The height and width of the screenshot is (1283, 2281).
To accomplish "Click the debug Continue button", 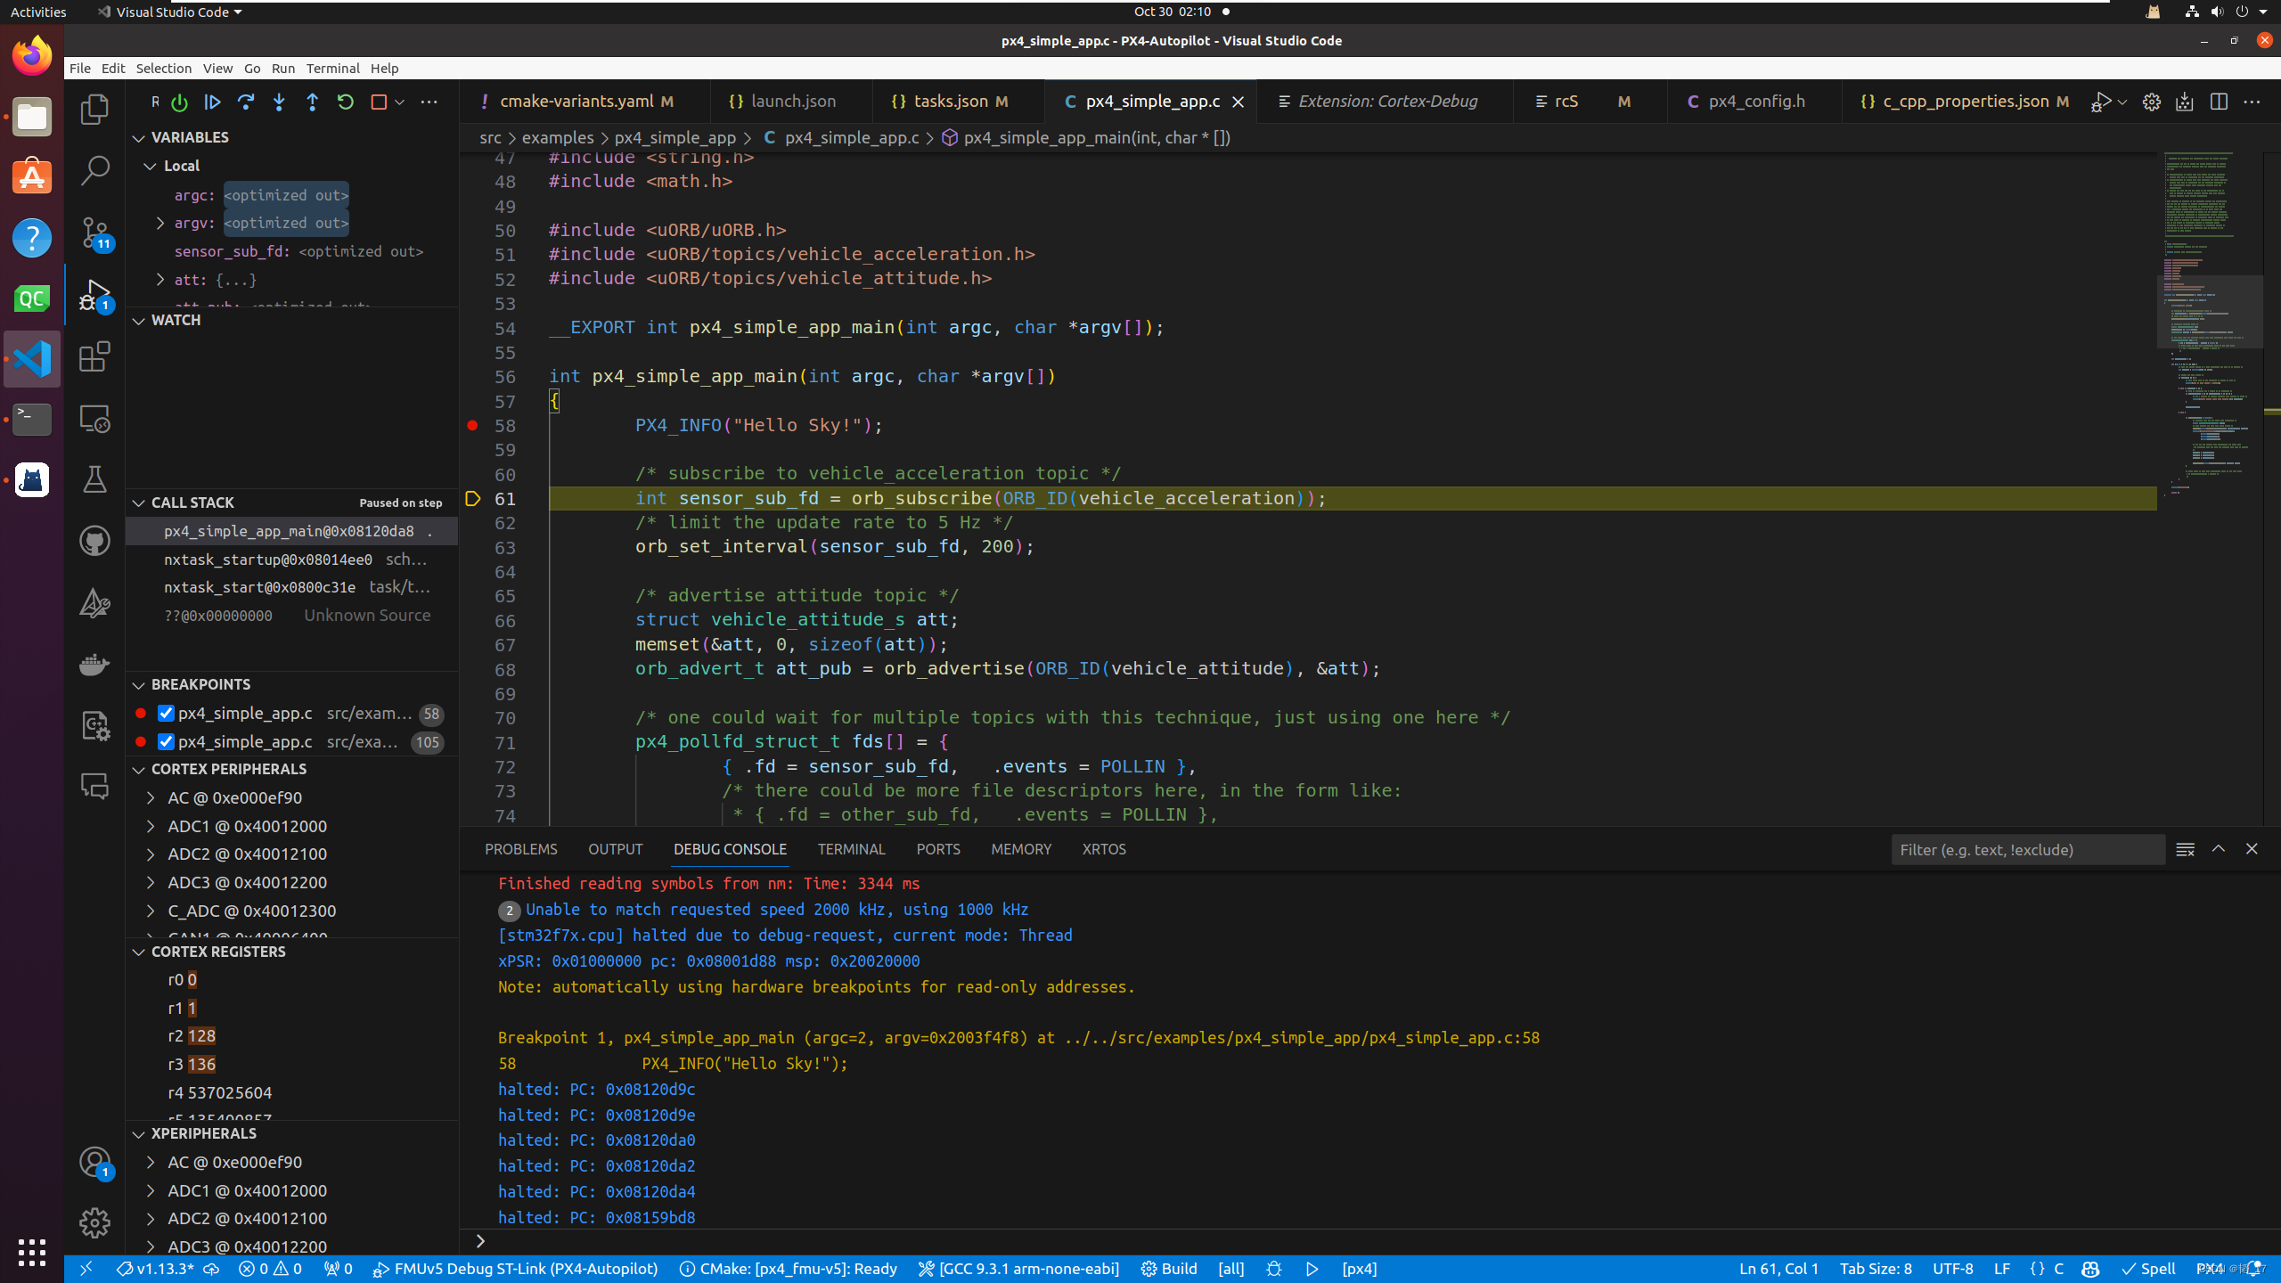I will click(212, 102).
